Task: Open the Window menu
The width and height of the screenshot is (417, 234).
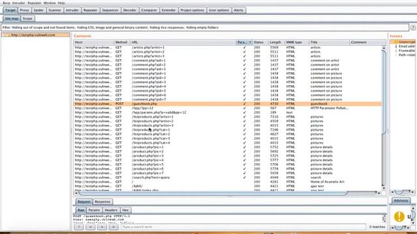Action: (x=50, y=3)
